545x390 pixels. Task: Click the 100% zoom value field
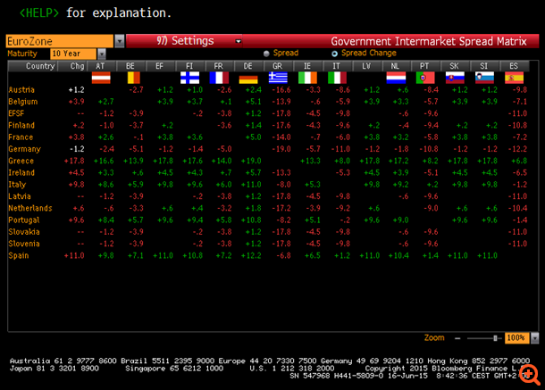click(x=514, y=338)
